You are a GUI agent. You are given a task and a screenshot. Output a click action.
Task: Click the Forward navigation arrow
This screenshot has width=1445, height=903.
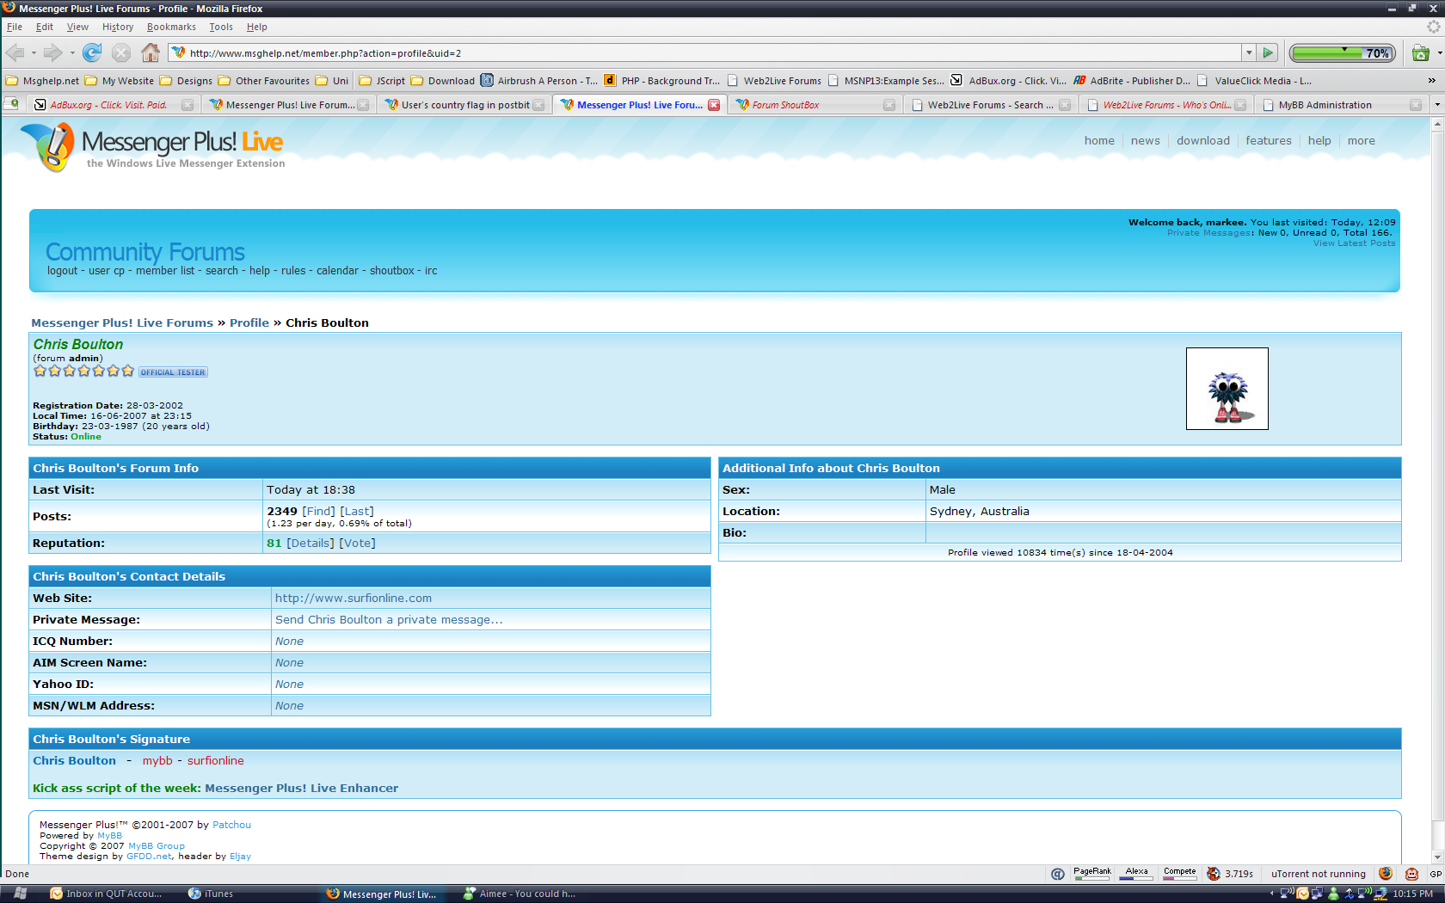pos(52,53)
